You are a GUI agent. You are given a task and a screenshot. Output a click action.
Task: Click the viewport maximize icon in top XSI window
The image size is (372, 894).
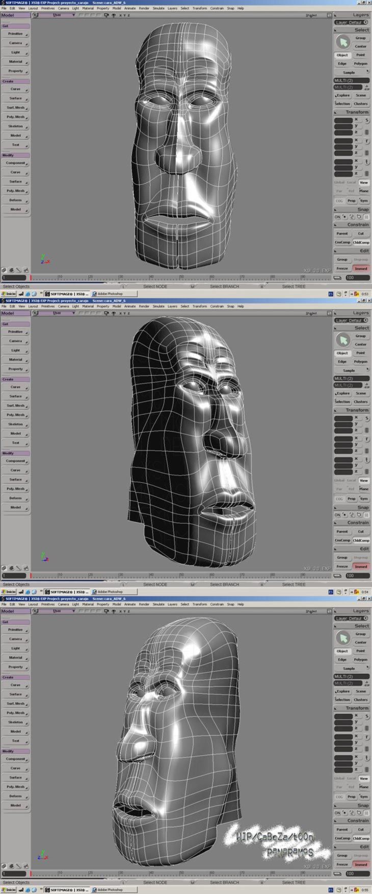click(329, 15)
